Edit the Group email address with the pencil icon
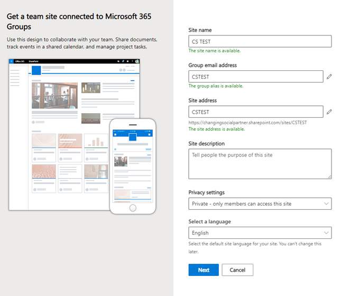Image resolution: width=340 pixels, height=296 pixels. 329,77
